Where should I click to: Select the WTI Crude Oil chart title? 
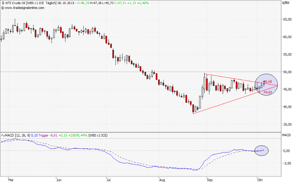click(x=18, y=3)
